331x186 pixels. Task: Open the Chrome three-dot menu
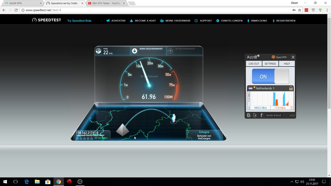[327, 10]
